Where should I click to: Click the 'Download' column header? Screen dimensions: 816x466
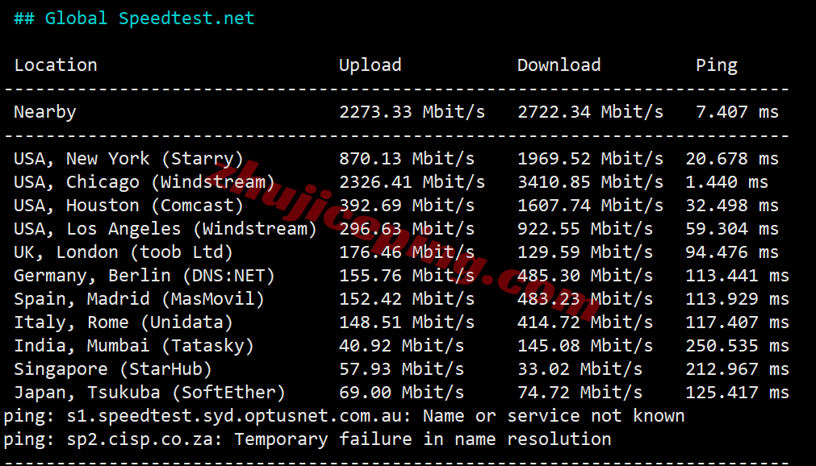[559, 65]
